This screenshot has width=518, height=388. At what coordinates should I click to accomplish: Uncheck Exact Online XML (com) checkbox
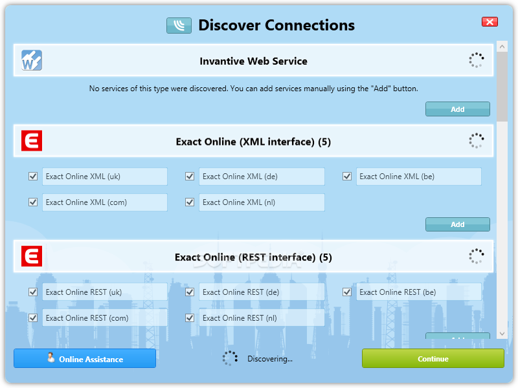pos(33,202)
